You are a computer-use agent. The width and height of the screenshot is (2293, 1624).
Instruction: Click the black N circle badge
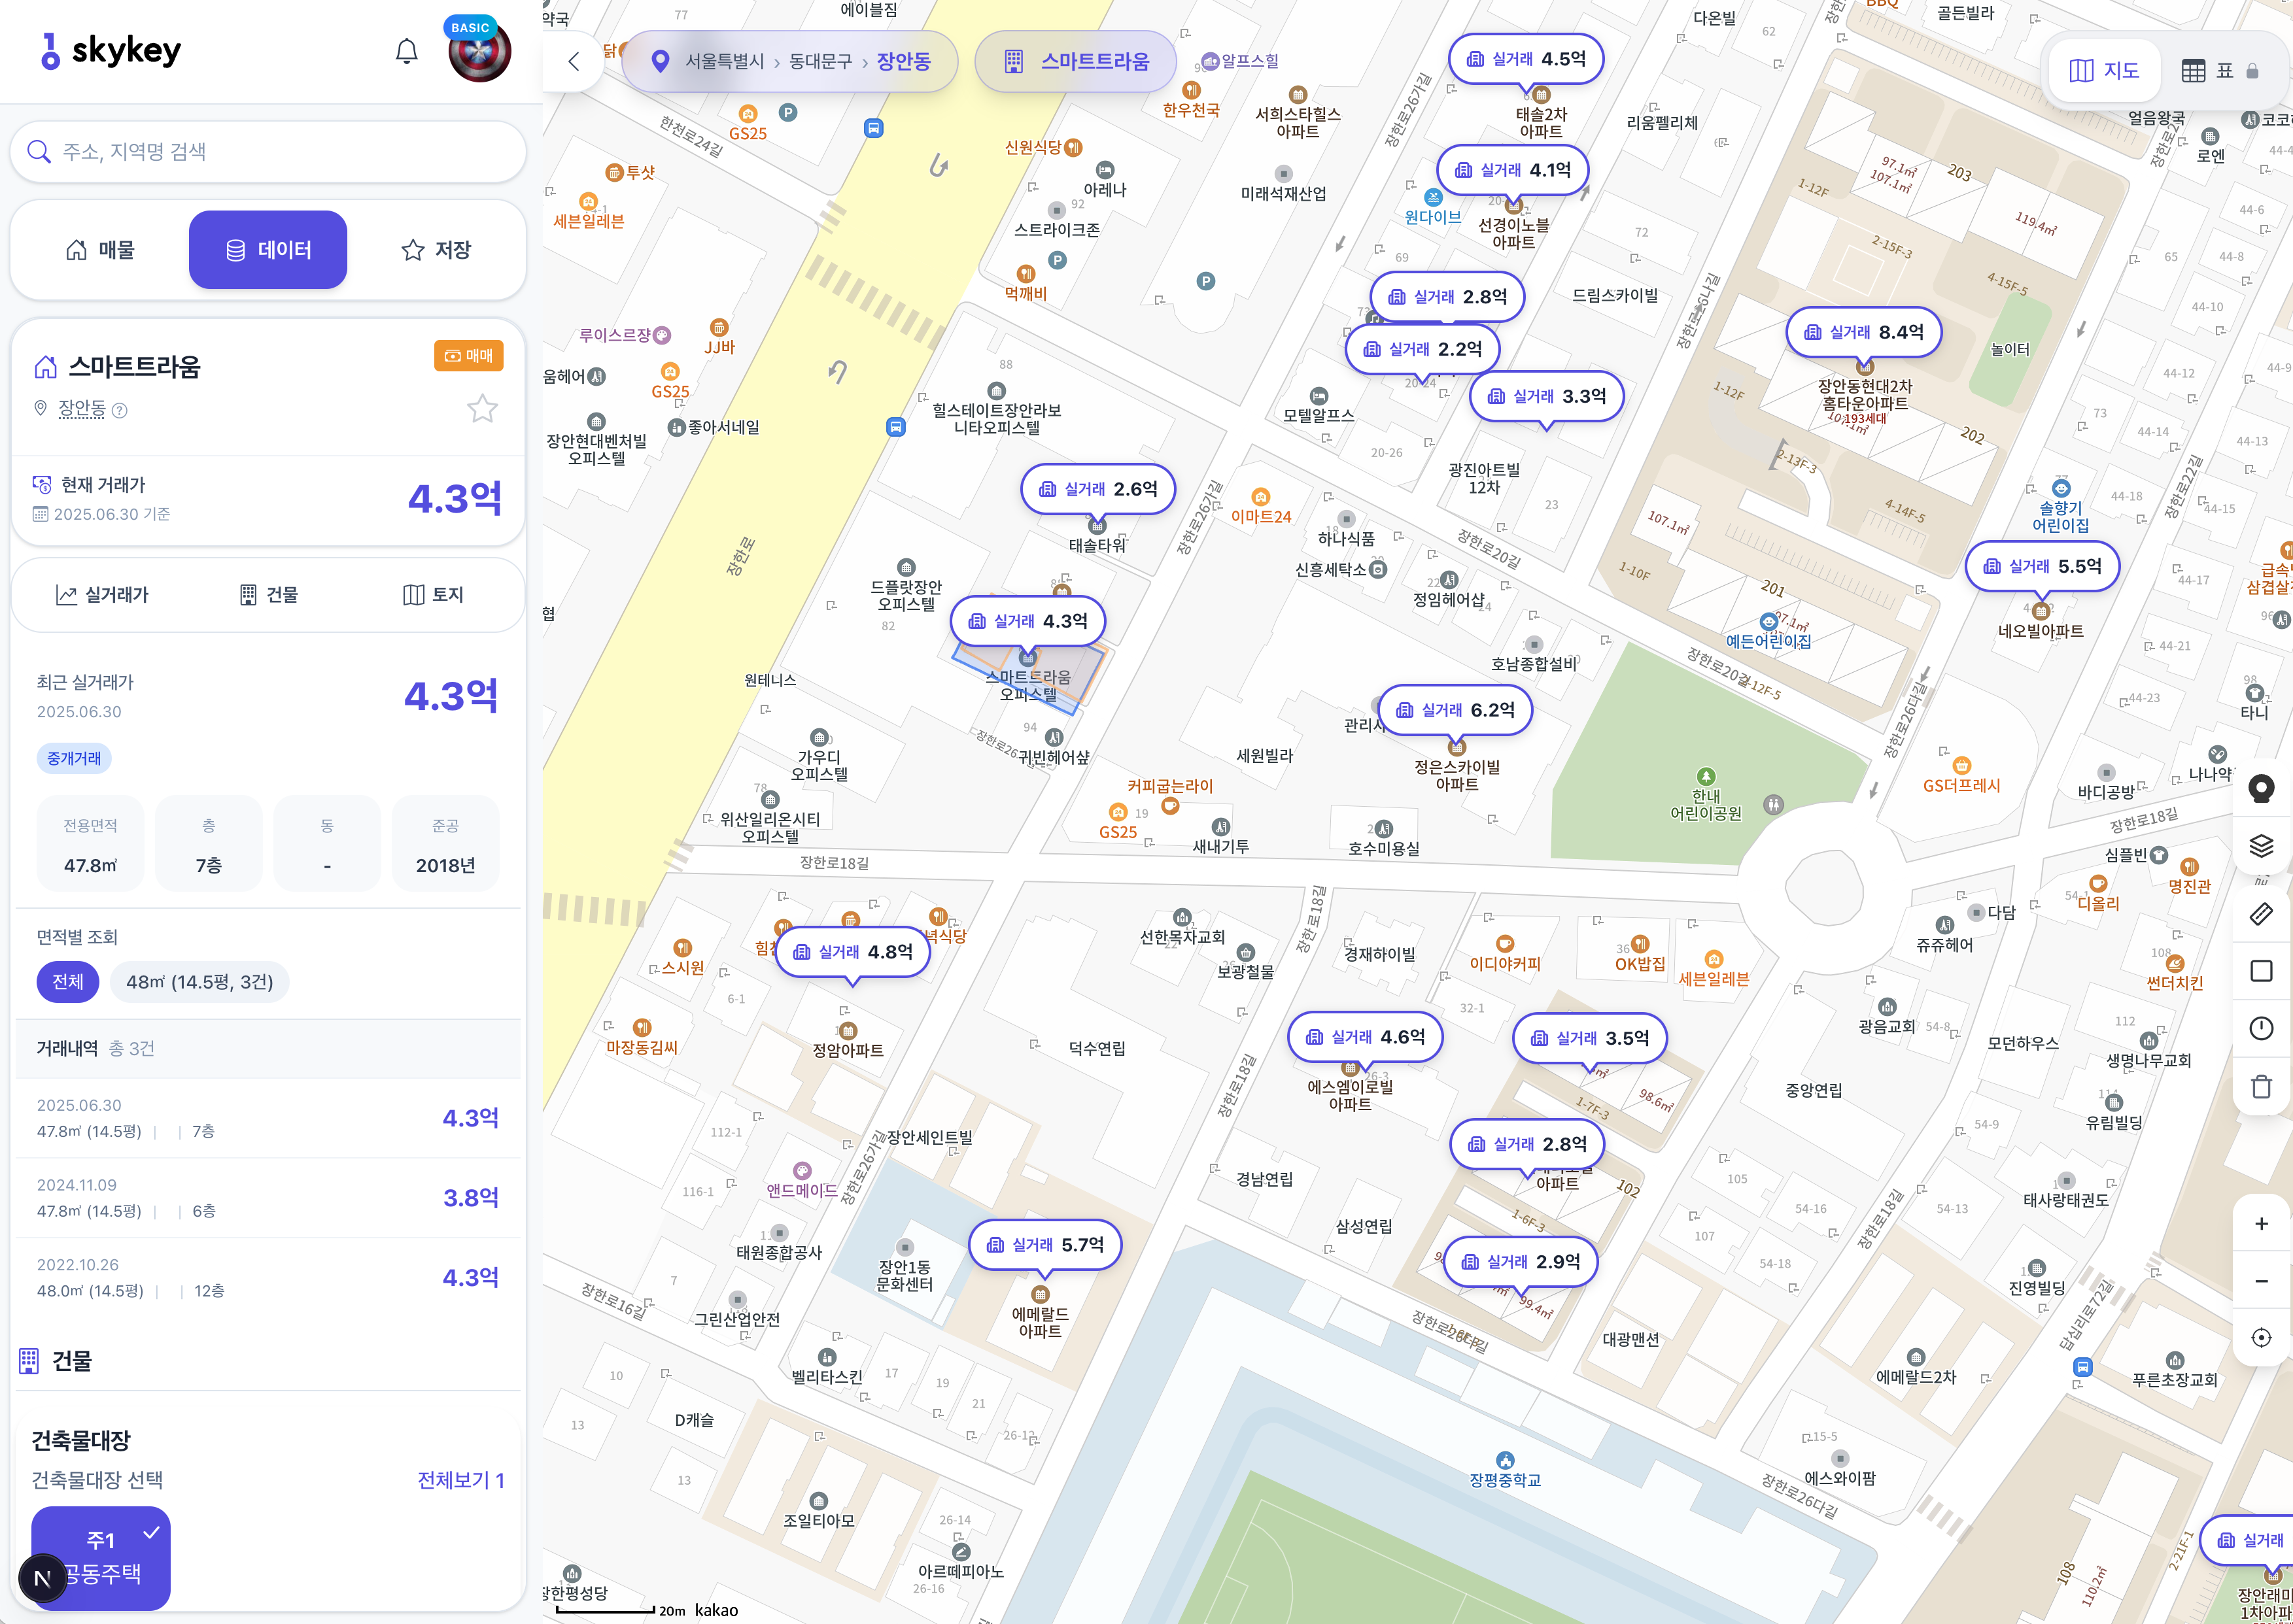point(42,1579)
